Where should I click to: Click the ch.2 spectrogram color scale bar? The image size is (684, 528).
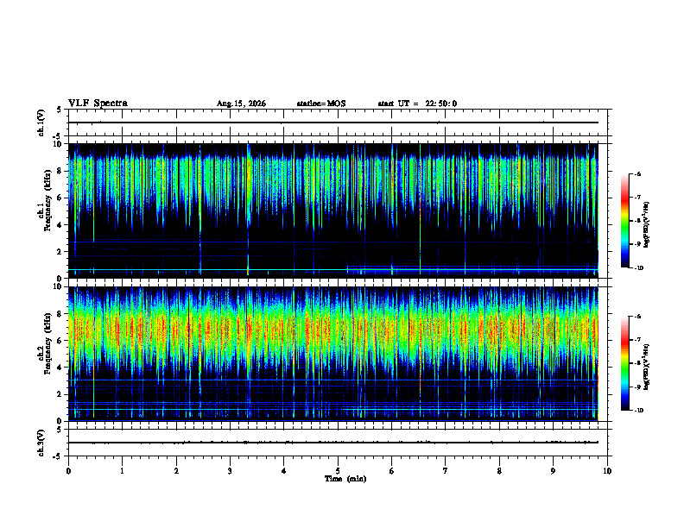tap(624, 363)
